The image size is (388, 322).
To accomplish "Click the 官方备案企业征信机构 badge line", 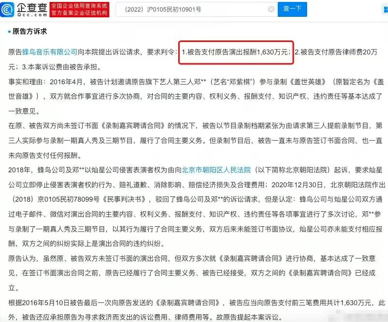I will pyautogui.click(x=79, y=13).
